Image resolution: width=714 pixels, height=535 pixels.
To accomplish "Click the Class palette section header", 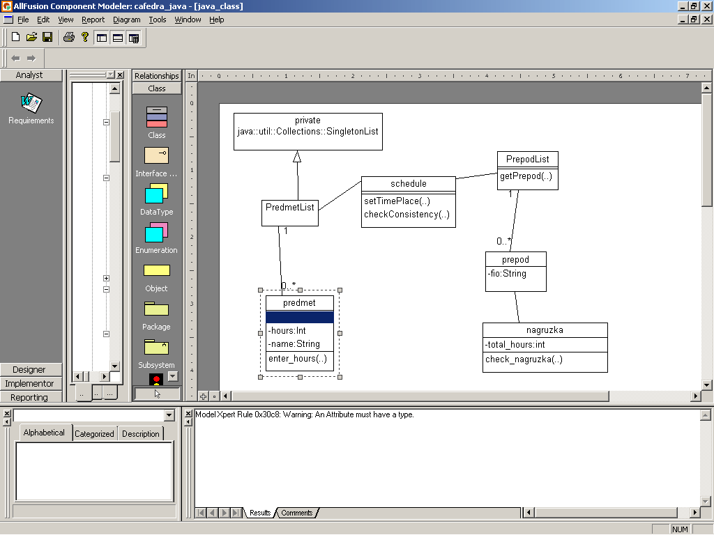I will [157, 88].
